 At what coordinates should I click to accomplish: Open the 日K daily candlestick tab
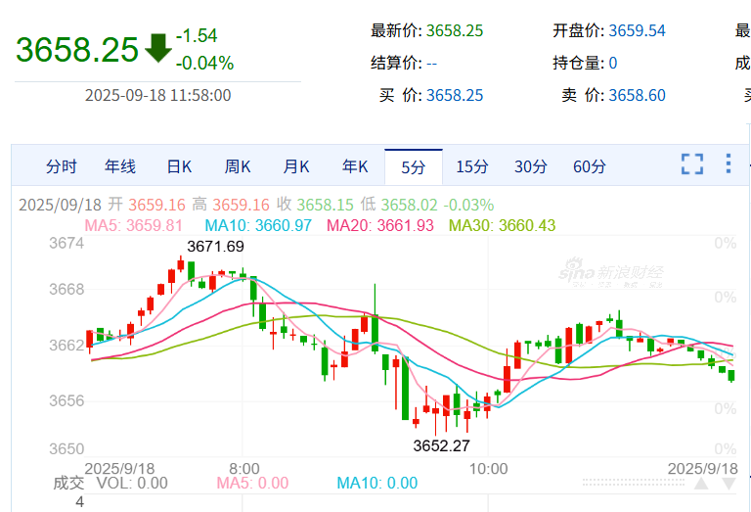tap(179, 166)
